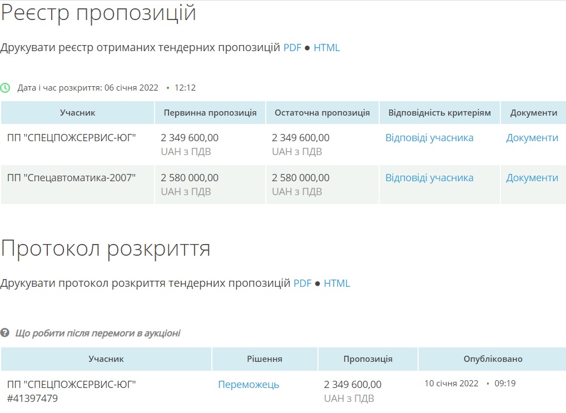Viewport: 566px width, 413px height.
Task: Click the Опубліковано column header
Action: point(493,359)
